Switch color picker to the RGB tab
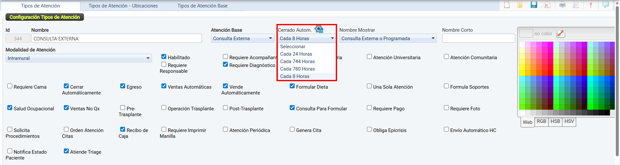Image resolution: width=620 pixels, height=165 pixels. 541,121
